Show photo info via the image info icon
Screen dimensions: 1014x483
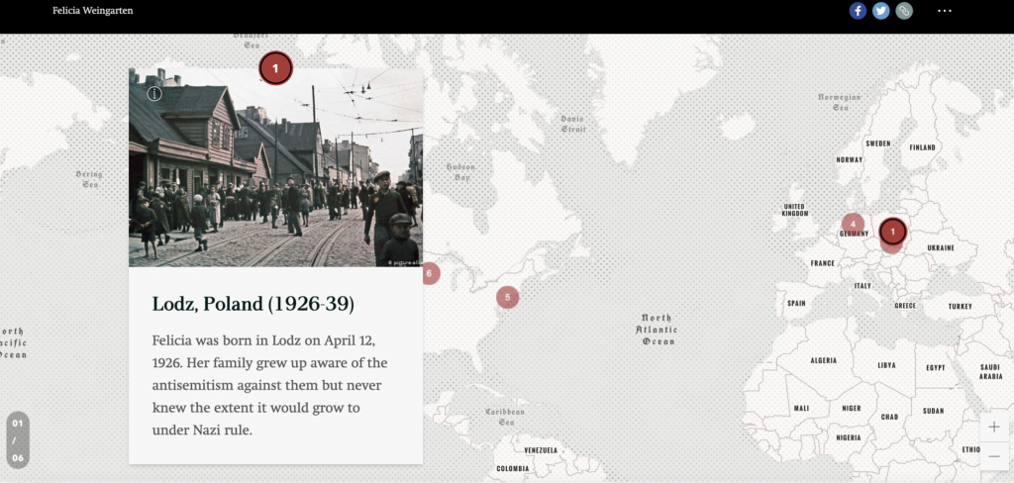point(154,94)
